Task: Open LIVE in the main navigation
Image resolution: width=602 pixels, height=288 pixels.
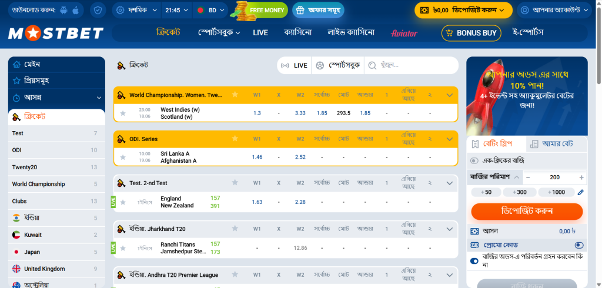Action: pyautogui.click(x=260, y=33)
